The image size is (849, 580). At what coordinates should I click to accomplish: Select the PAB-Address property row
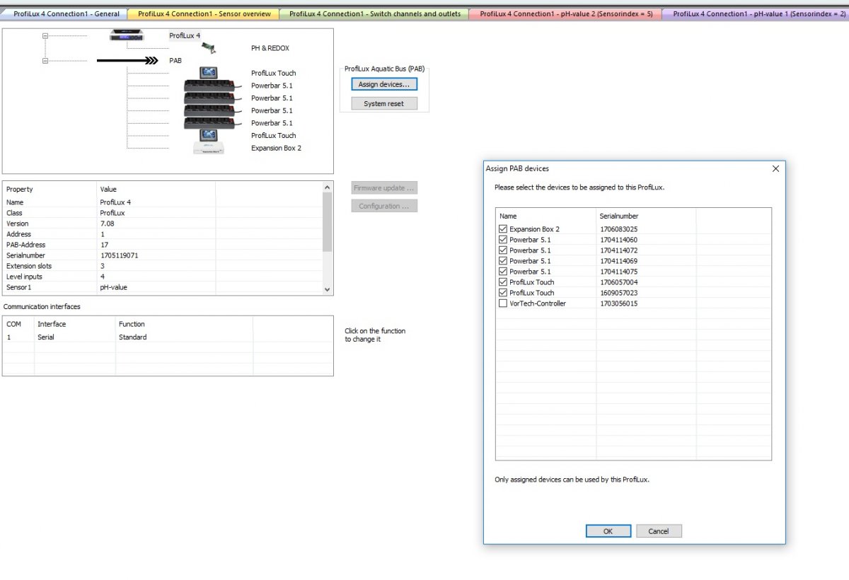(163, 245)
